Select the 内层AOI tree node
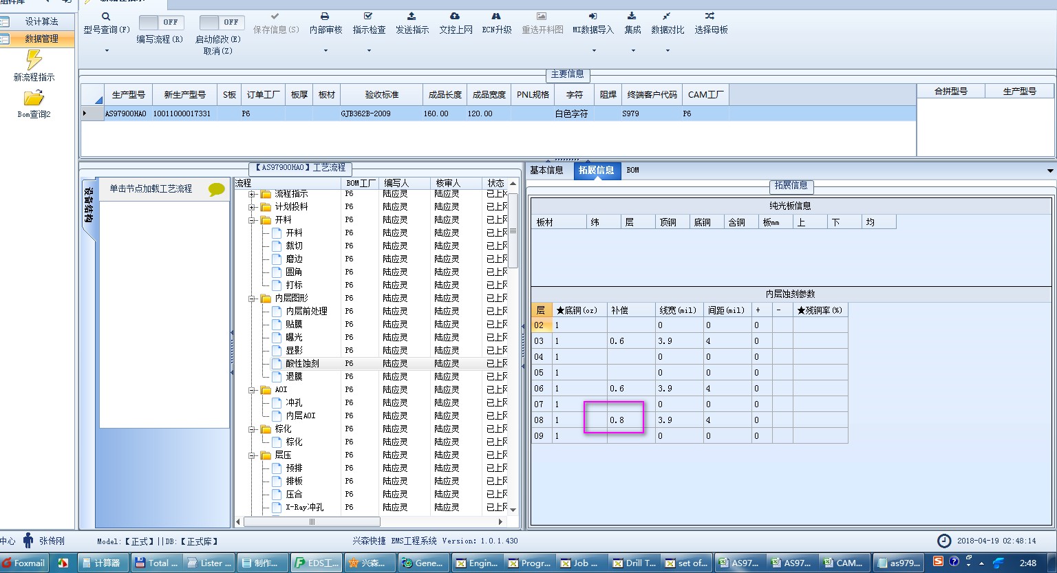 (301, 415)
